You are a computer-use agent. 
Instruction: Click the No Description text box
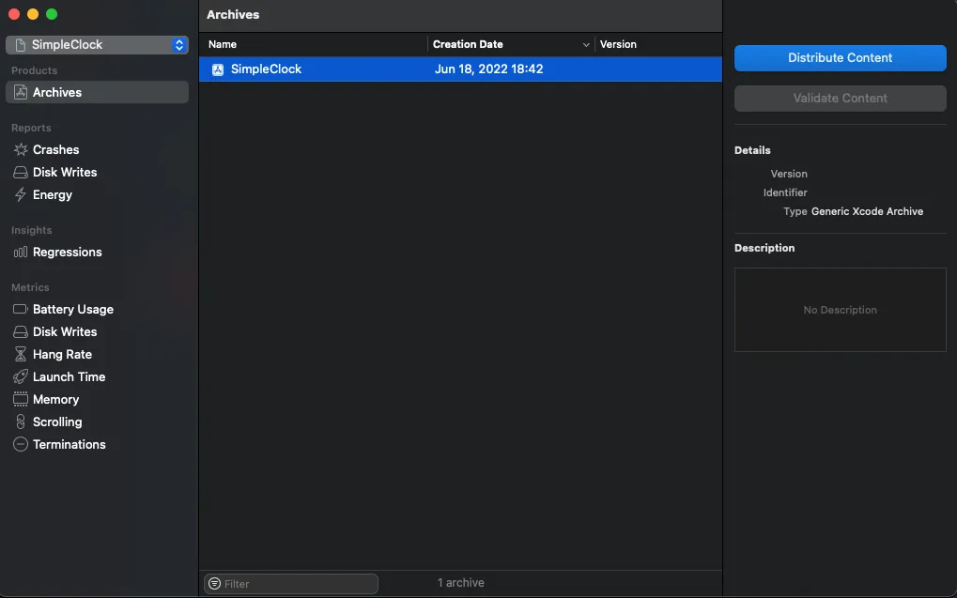click(x=840, y=310)
